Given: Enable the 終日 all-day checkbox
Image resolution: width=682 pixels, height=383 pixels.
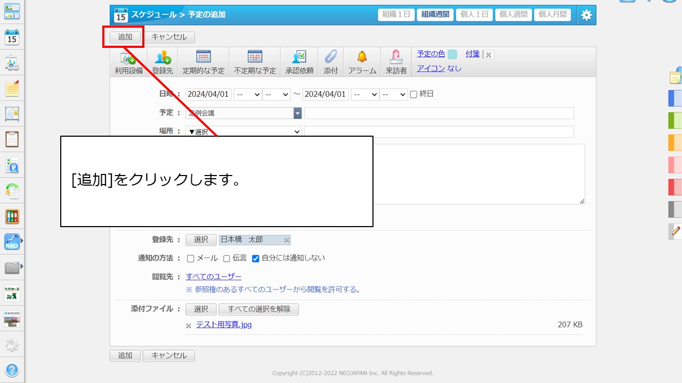Looking at the screenshot, I should 414,94.
